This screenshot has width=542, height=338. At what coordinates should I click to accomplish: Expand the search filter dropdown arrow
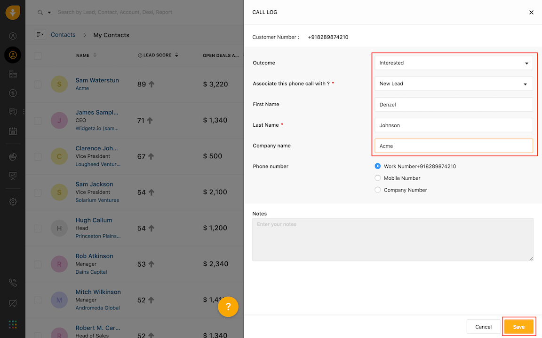coord(49,13)
